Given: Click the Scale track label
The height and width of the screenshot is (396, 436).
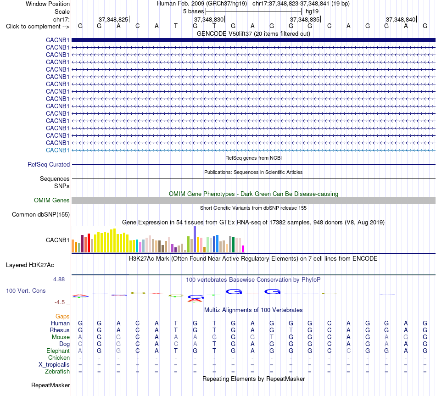Looking at the screenshot, I should (x=62, y=11).
